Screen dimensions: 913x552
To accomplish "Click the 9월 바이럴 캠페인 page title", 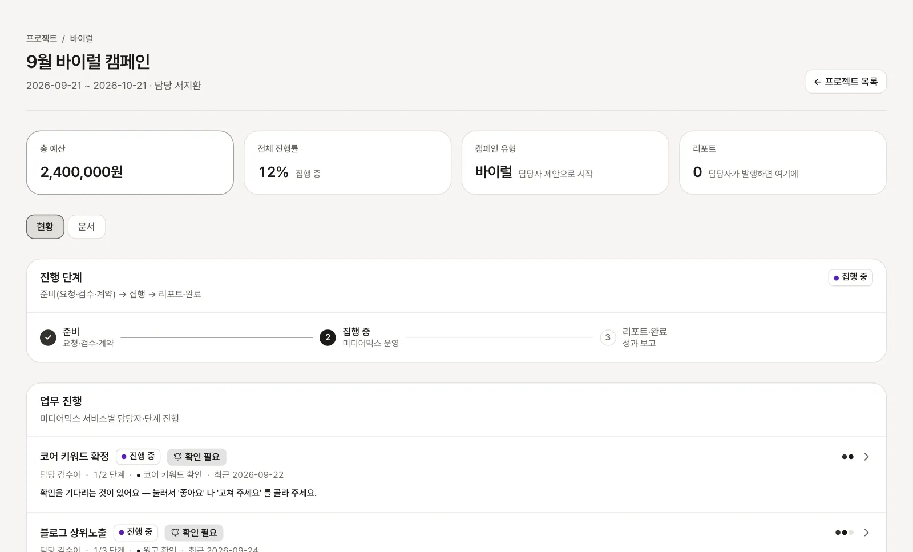I will pos(88,62).
